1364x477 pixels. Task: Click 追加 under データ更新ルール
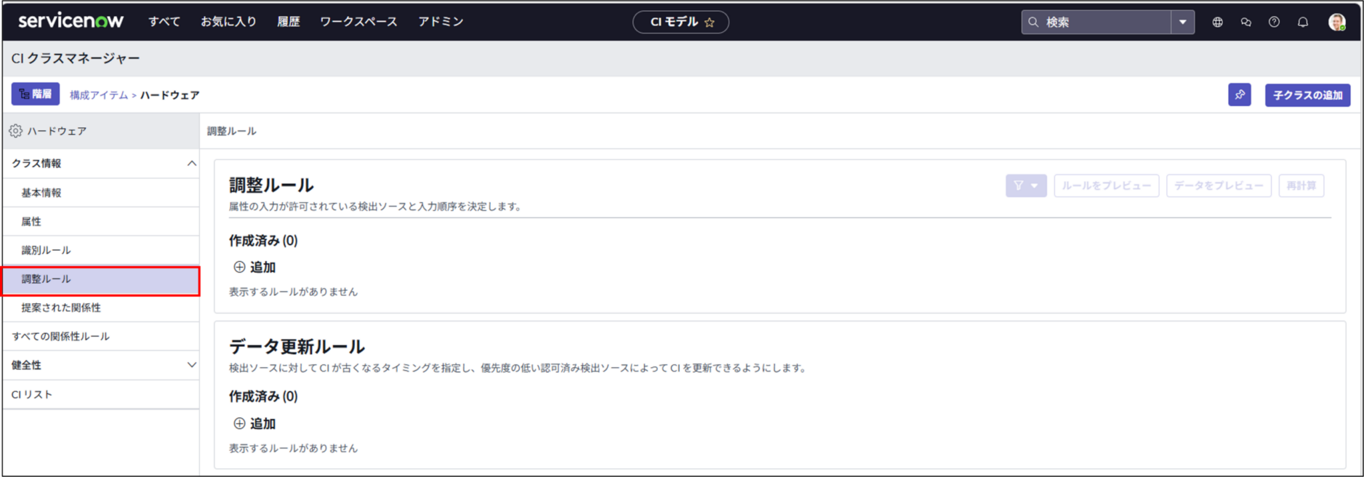[254, 424]
